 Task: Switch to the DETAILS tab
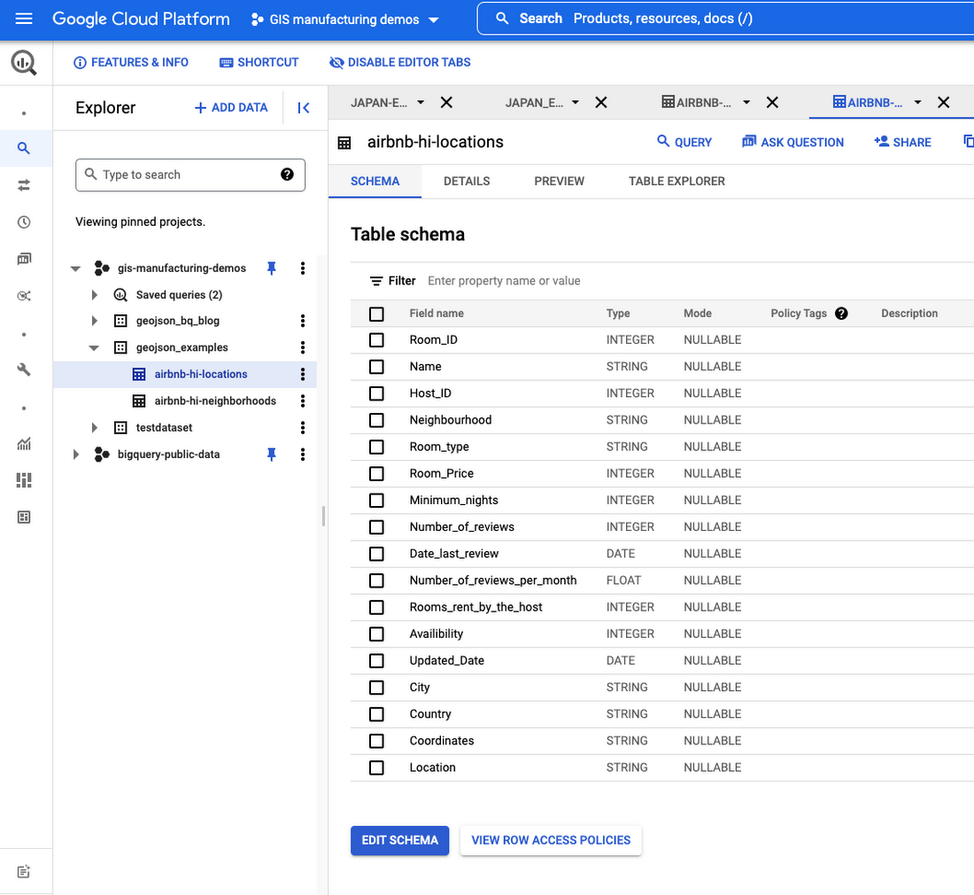pos(467,182)
